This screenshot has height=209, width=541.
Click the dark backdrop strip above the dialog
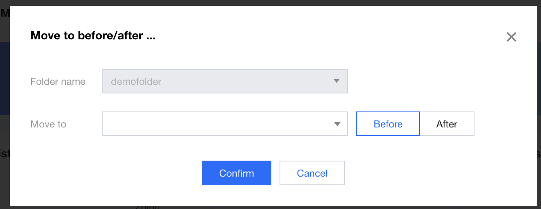coord(271,2)
